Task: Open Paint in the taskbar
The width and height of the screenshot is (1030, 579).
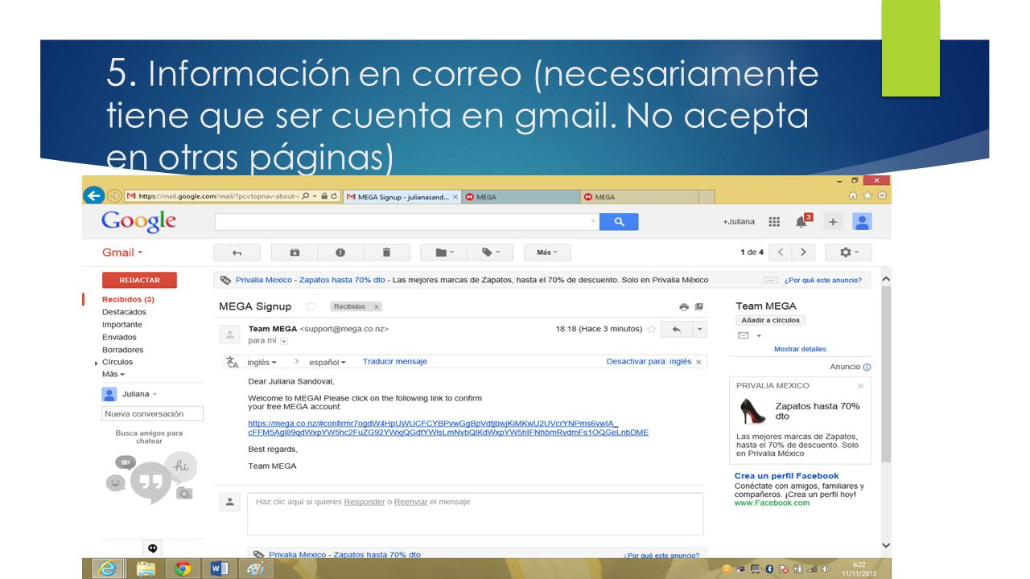Action: coord(255,569)
